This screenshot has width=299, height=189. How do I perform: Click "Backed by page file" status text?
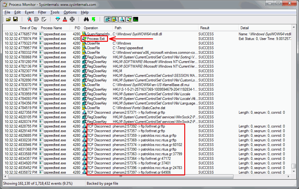click(102, 183)
